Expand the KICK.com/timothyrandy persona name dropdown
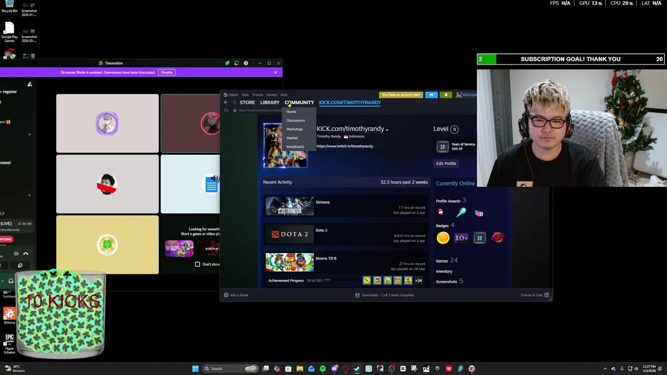Screen dimensions: 667x375 (387, 129)
